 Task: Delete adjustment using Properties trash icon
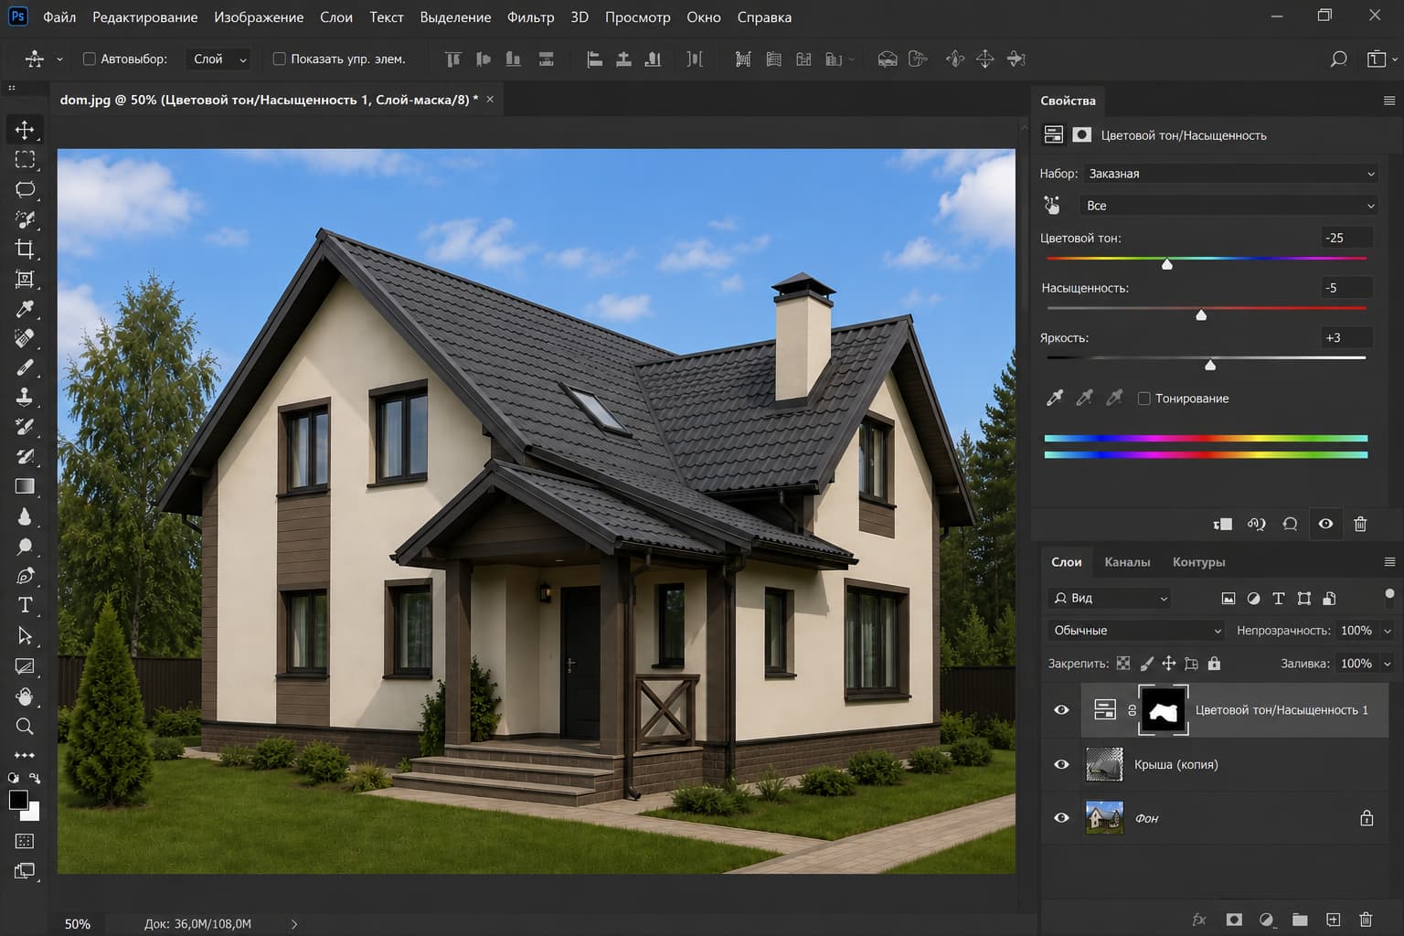(1360, 524)
